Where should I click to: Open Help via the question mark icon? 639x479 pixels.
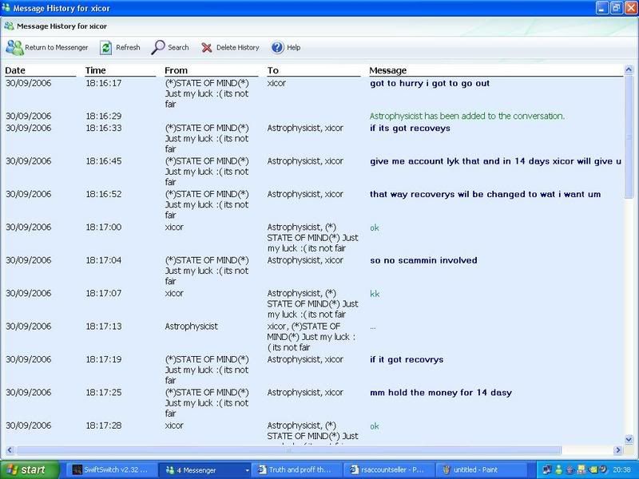277,47
